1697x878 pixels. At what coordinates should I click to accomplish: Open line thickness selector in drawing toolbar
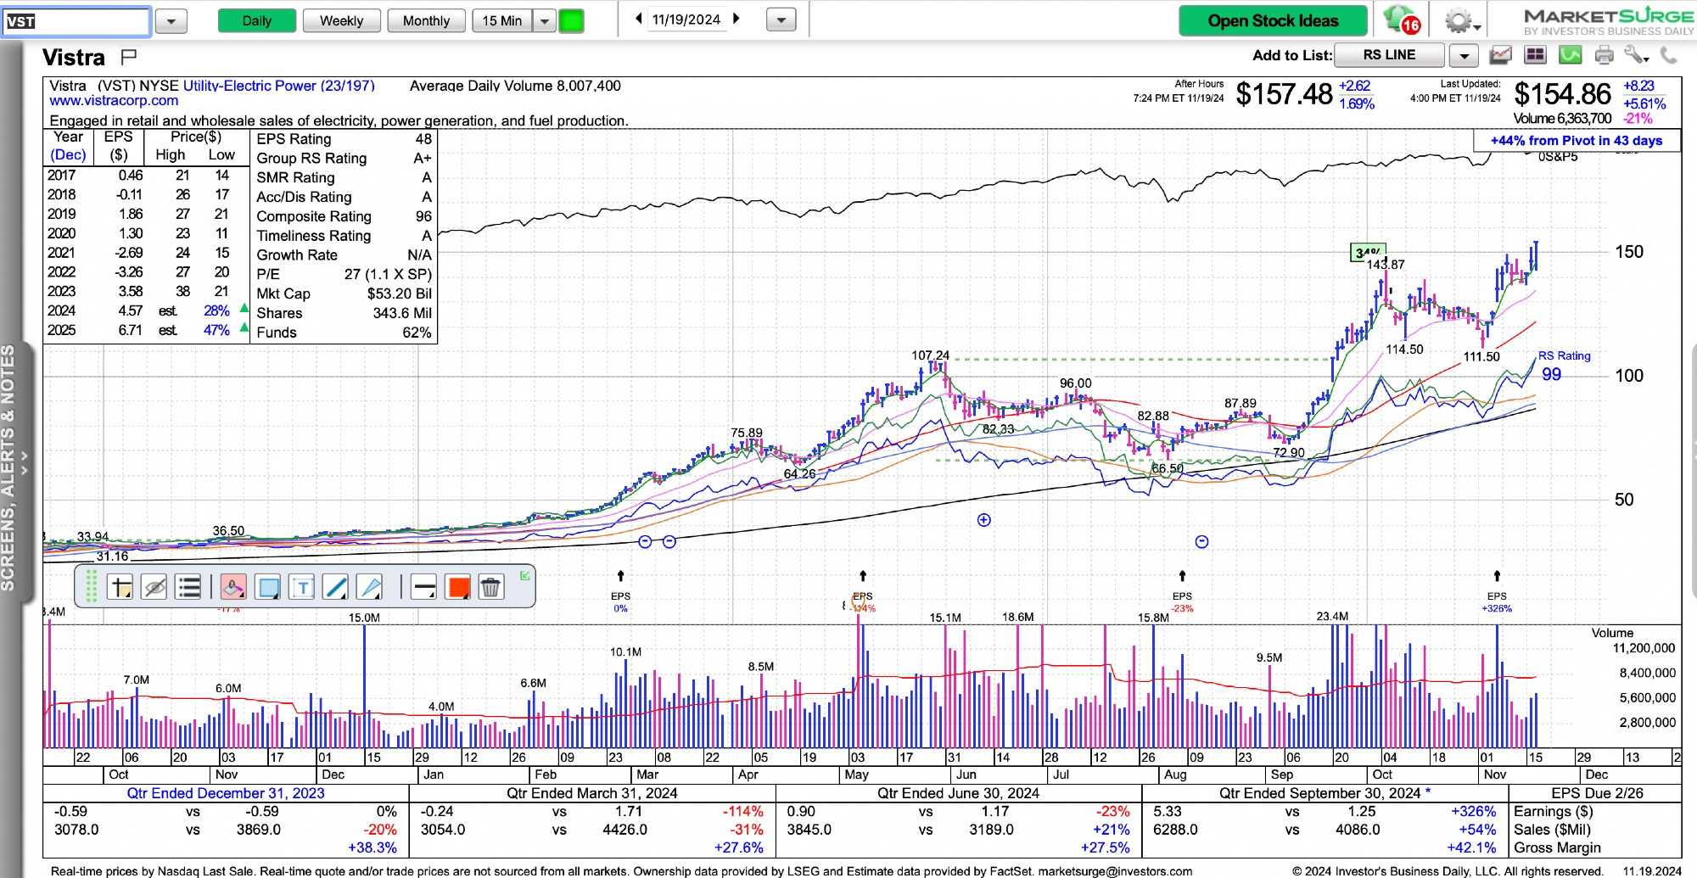tap(424, 587)
